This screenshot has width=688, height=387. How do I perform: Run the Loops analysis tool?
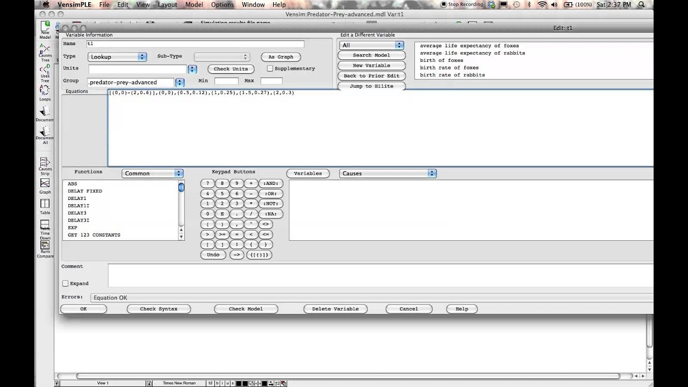pyautogui.click(x=45, y=92)
